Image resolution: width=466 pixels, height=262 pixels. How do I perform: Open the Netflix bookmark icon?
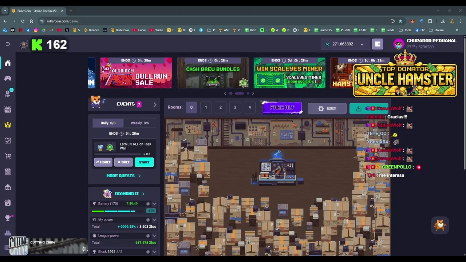[20, 30]
